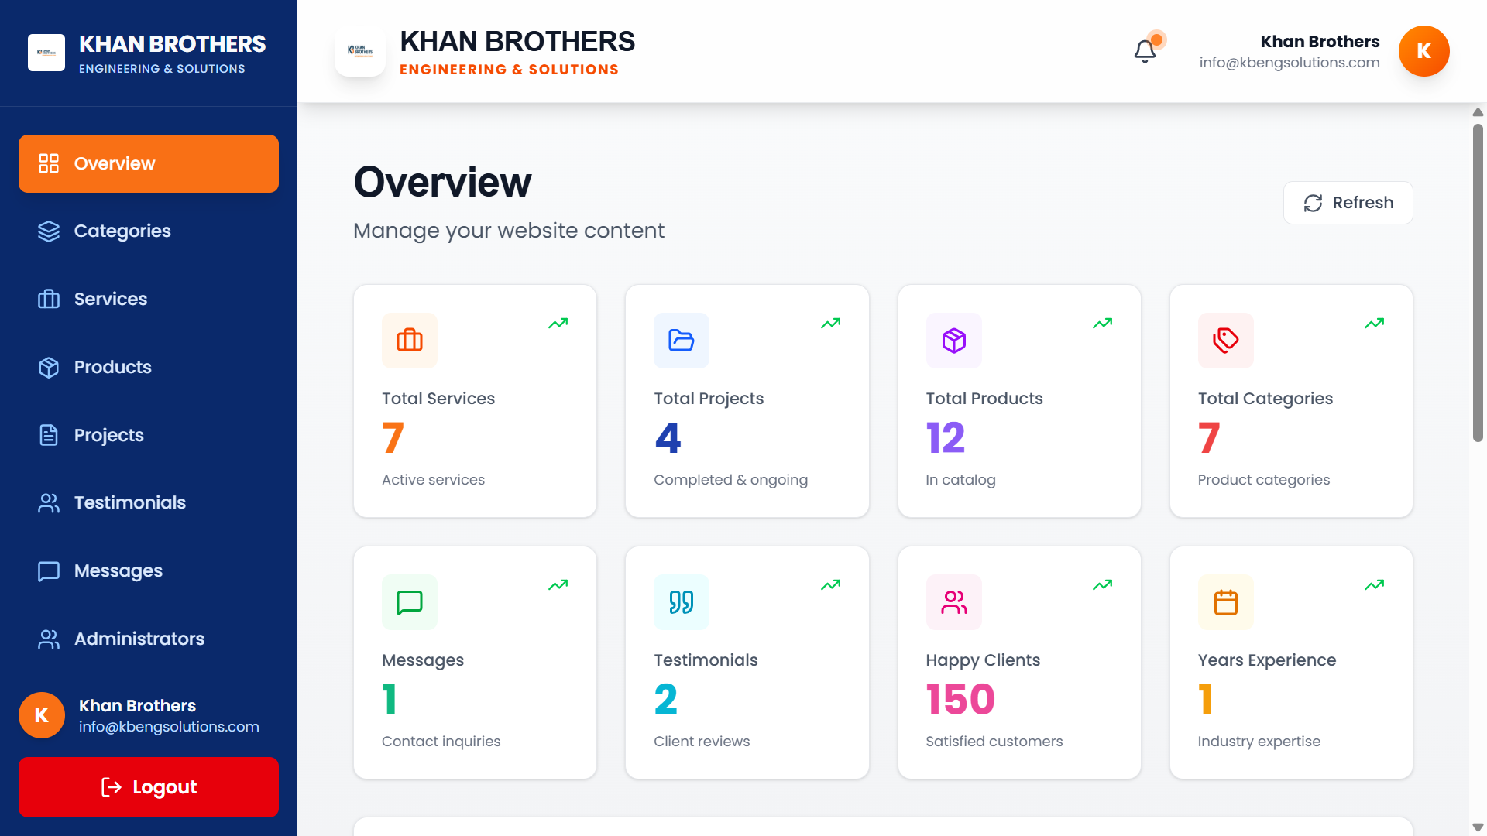This screenshot has height=836, width=1487.
Task: Open Testimonials from the sidebar
Action: [x=149, y=502]
